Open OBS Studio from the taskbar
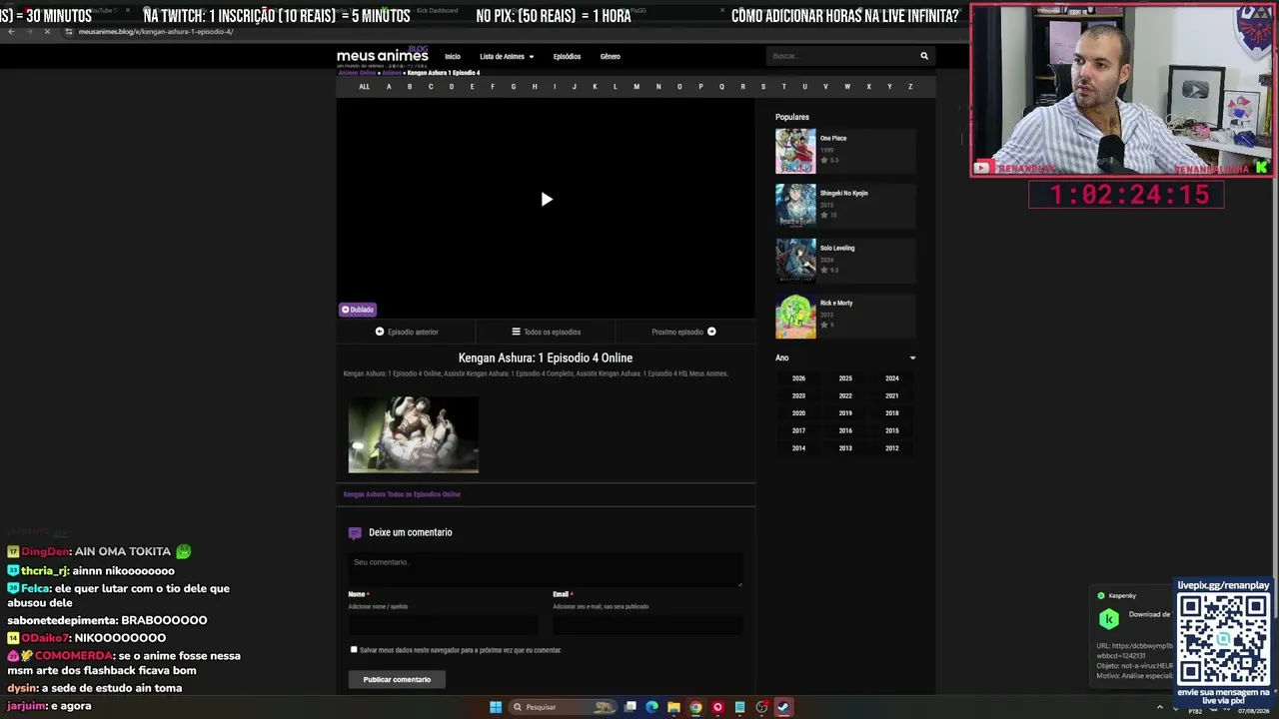Viewport: 1279px width, 719px height. pyautogui.click(x=761, y=707)
